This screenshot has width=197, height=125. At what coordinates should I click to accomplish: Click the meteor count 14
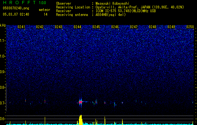coord(45,14)
